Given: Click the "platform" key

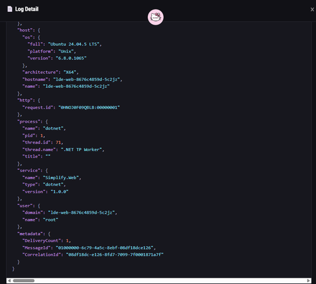Looking at the screenshot, I should pos(40,51).
